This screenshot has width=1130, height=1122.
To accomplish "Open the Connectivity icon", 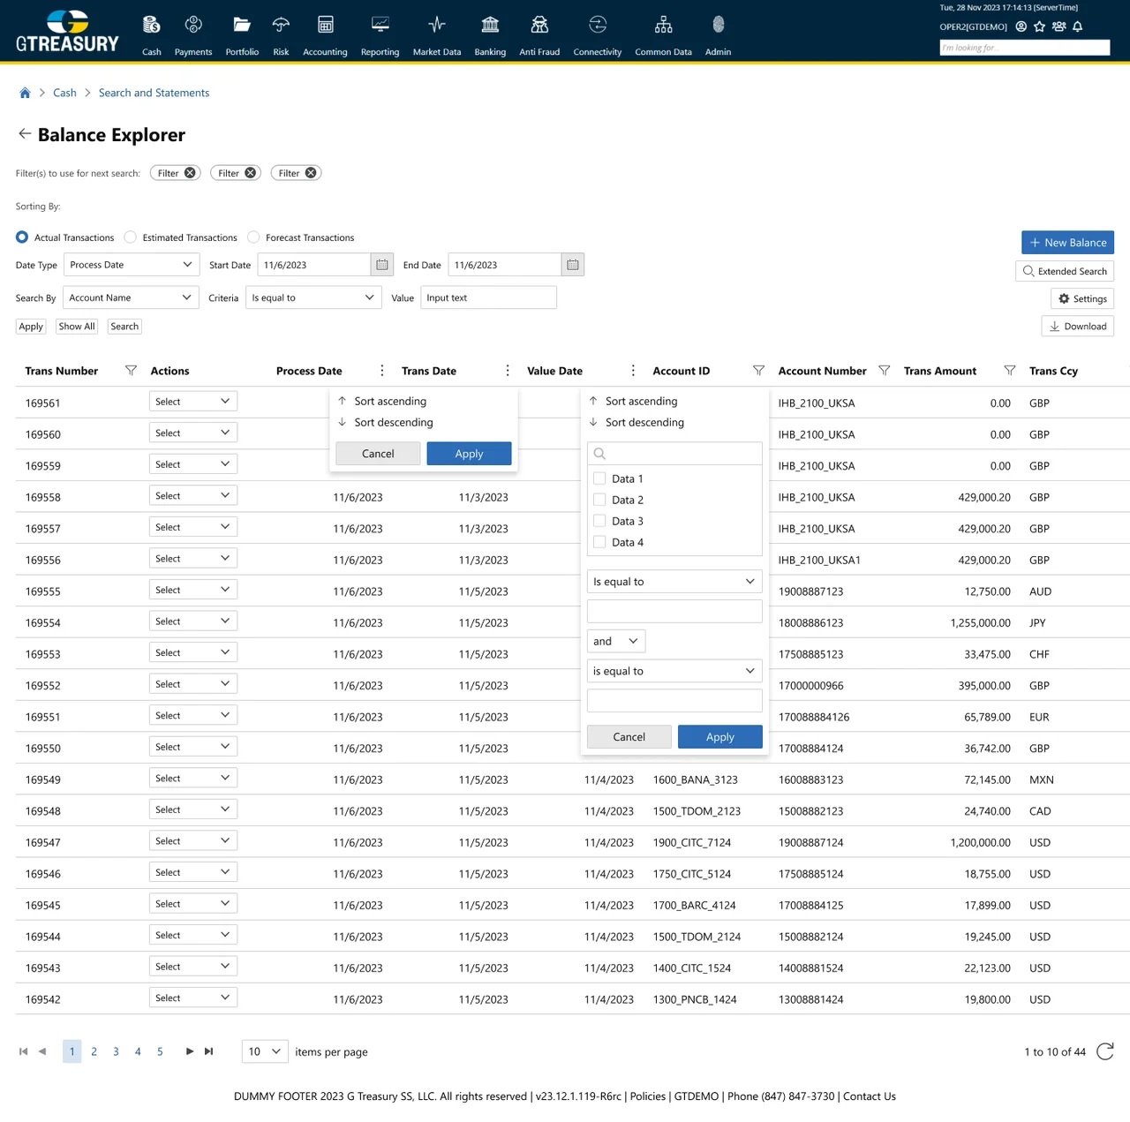I will [598, 25].
